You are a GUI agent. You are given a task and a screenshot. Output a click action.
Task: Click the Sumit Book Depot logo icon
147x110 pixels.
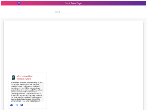[x=19, y=3]
